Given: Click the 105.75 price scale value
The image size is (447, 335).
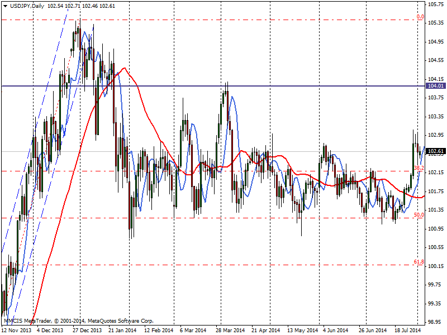Looking at the screenshot, I should 436,4.
